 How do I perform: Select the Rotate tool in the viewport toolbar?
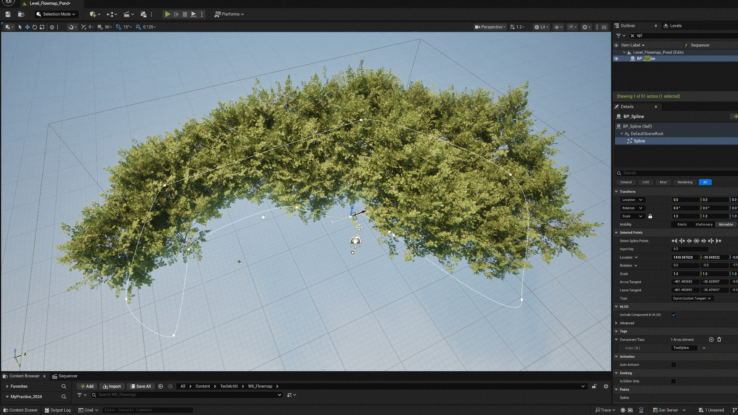[x=34, y=27]
